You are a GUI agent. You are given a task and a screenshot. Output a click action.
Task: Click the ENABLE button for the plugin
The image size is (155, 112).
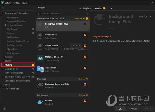(x=143, y=17)
